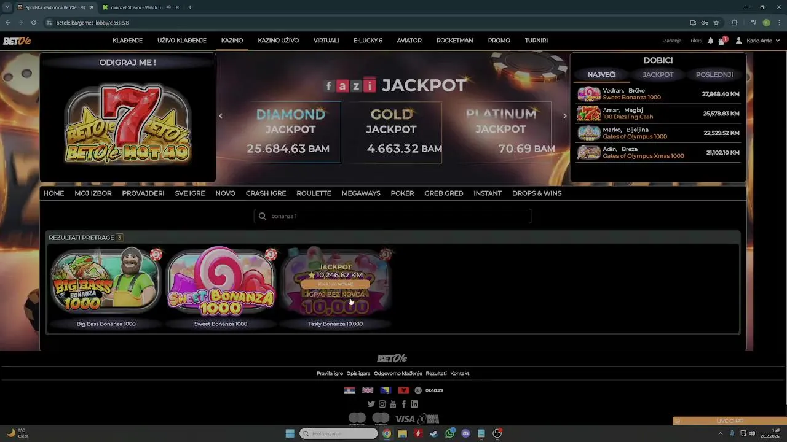Screen dimensions: 787x442
Task: Open the Kontakt footer link
Action: [x=459, y=373]
